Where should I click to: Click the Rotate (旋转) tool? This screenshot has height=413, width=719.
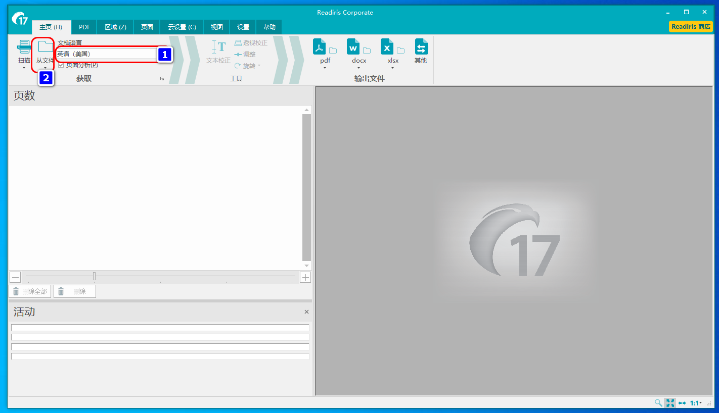click(247, 66)
